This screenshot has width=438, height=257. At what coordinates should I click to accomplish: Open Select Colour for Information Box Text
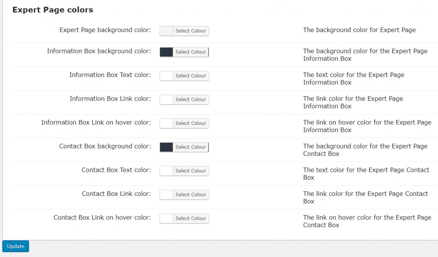click(x=190, y=76)
